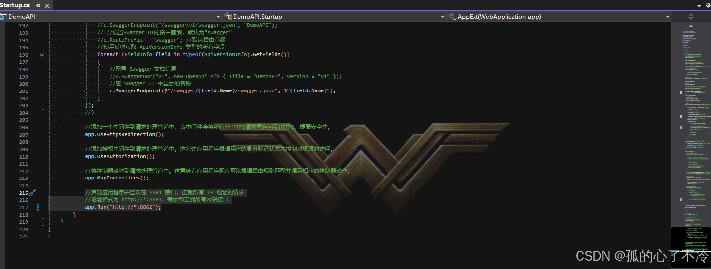Click the split editor window handle
711x269 pixels.
pos(691,17)
